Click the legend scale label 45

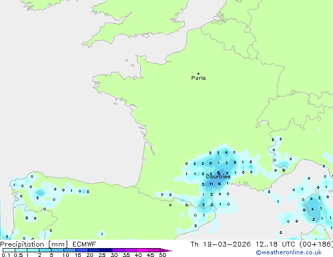pyautogui.click(x=150, y=255)
